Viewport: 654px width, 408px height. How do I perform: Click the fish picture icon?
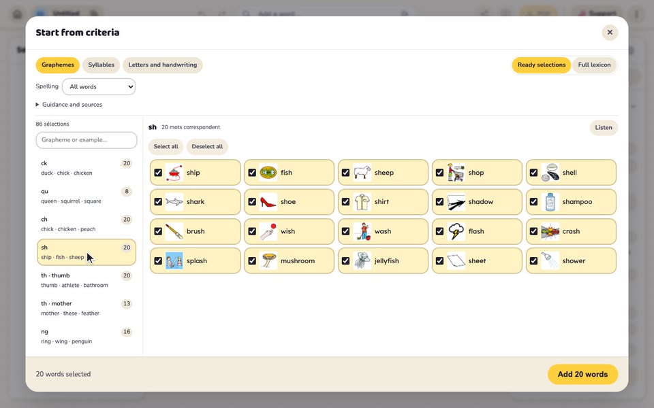[x=268, y=172]
